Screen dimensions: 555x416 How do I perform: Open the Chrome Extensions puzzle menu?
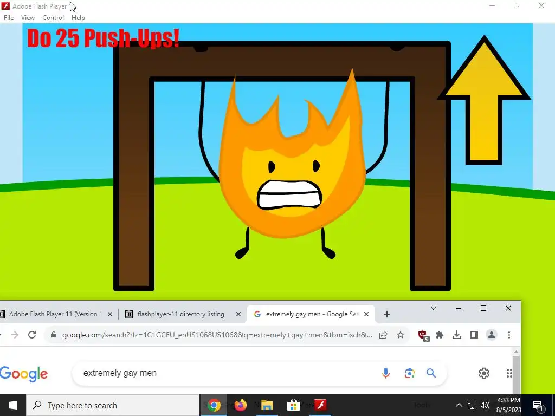440,335
